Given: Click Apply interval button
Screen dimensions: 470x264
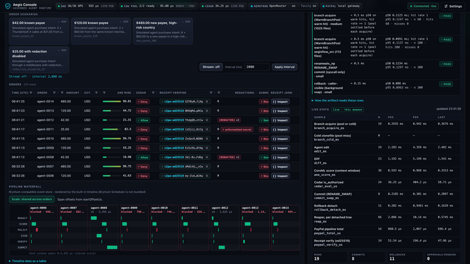Looking at the screenshot, I should pyautogui.click(x=285, y=67).
